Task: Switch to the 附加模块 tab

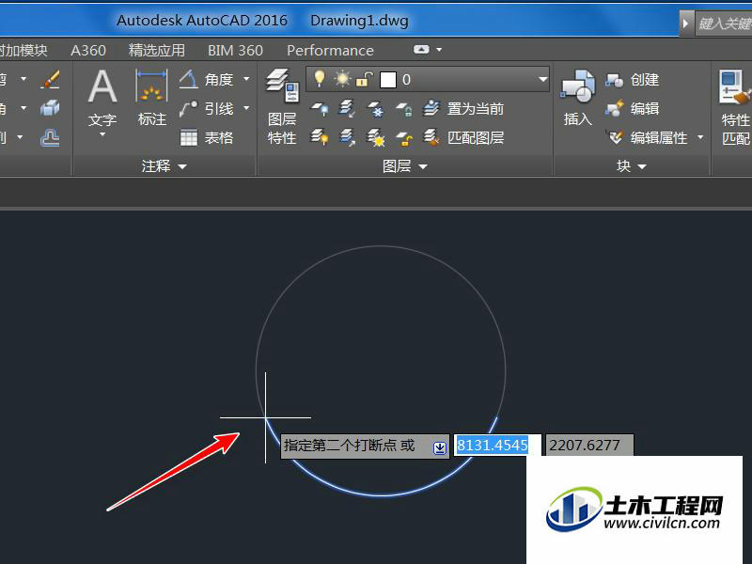Action: click(23, 51)
